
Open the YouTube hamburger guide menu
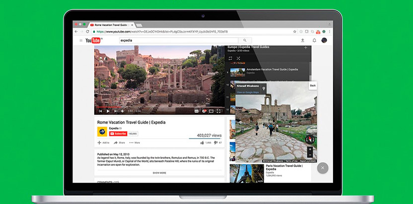pyautogui.click(x=81, y=40)
